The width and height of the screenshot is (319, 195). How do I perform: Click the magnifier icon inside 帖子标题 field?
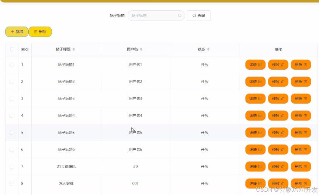click(180, 15)
